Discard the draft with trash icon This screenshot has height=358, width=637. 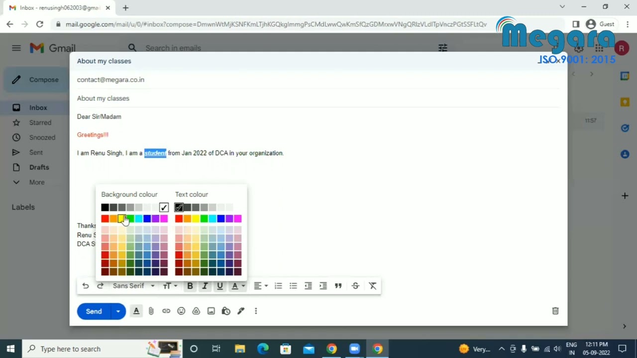click(x=555, y=311)
